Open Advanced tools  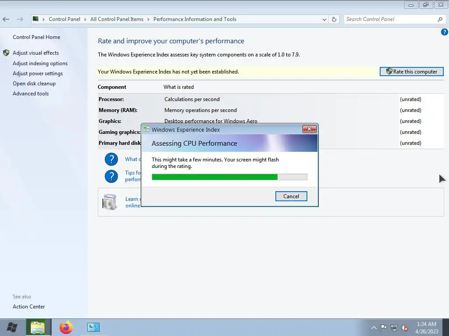tap(31, 94)
